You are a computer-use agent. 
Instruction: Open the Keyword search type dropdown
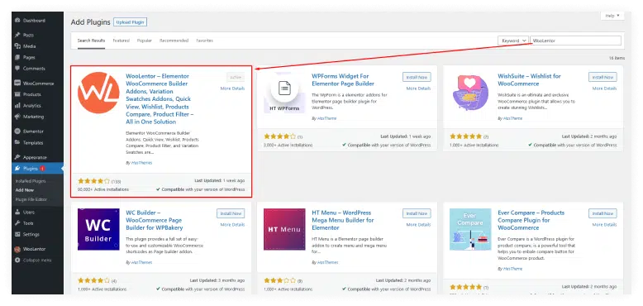513,41
